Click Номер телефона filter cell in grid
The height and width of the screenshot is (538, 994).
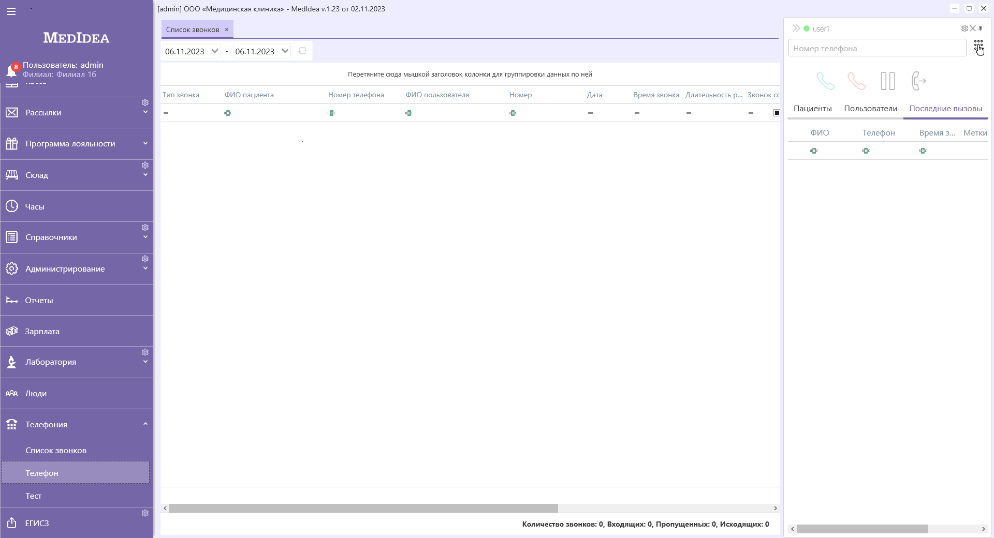click(364, 113)
